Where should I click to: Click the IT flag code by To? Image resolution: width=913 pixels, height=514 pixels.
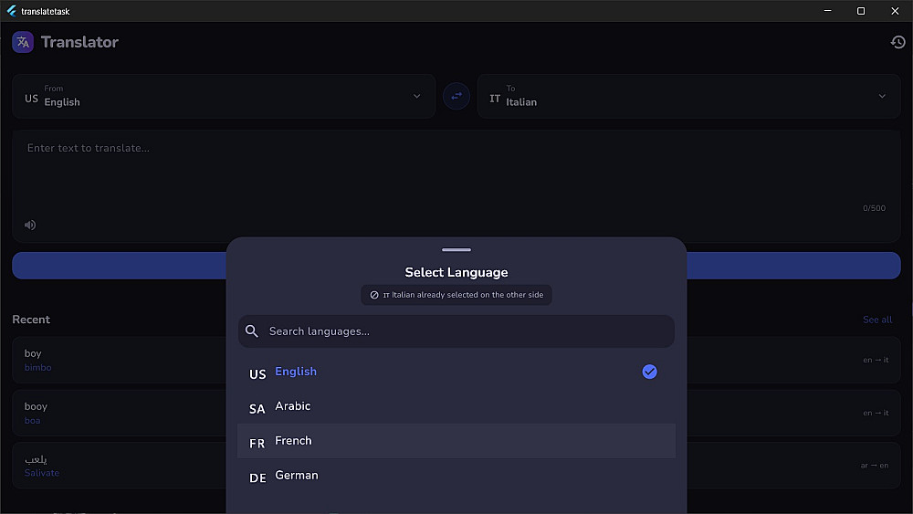495,99
